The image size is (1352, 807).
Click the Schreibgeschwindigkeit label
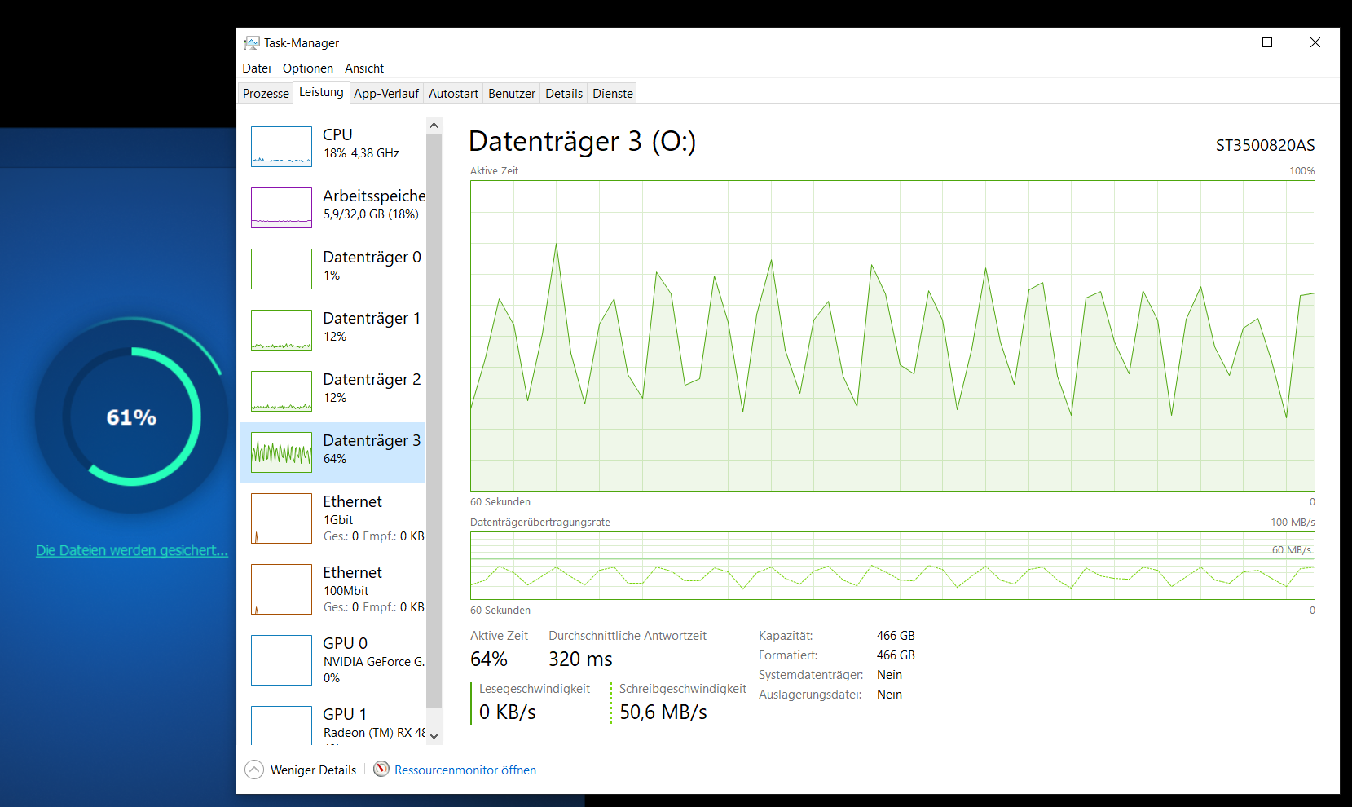click(683, 689)
